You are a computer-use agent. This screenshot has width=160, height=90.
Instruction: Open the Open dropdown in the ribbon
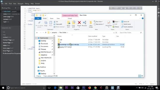(x=116, y=22)
